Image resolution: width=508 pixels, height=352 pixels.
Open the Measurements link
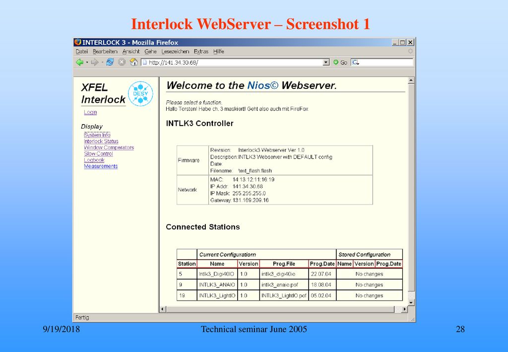click(101, 166)
